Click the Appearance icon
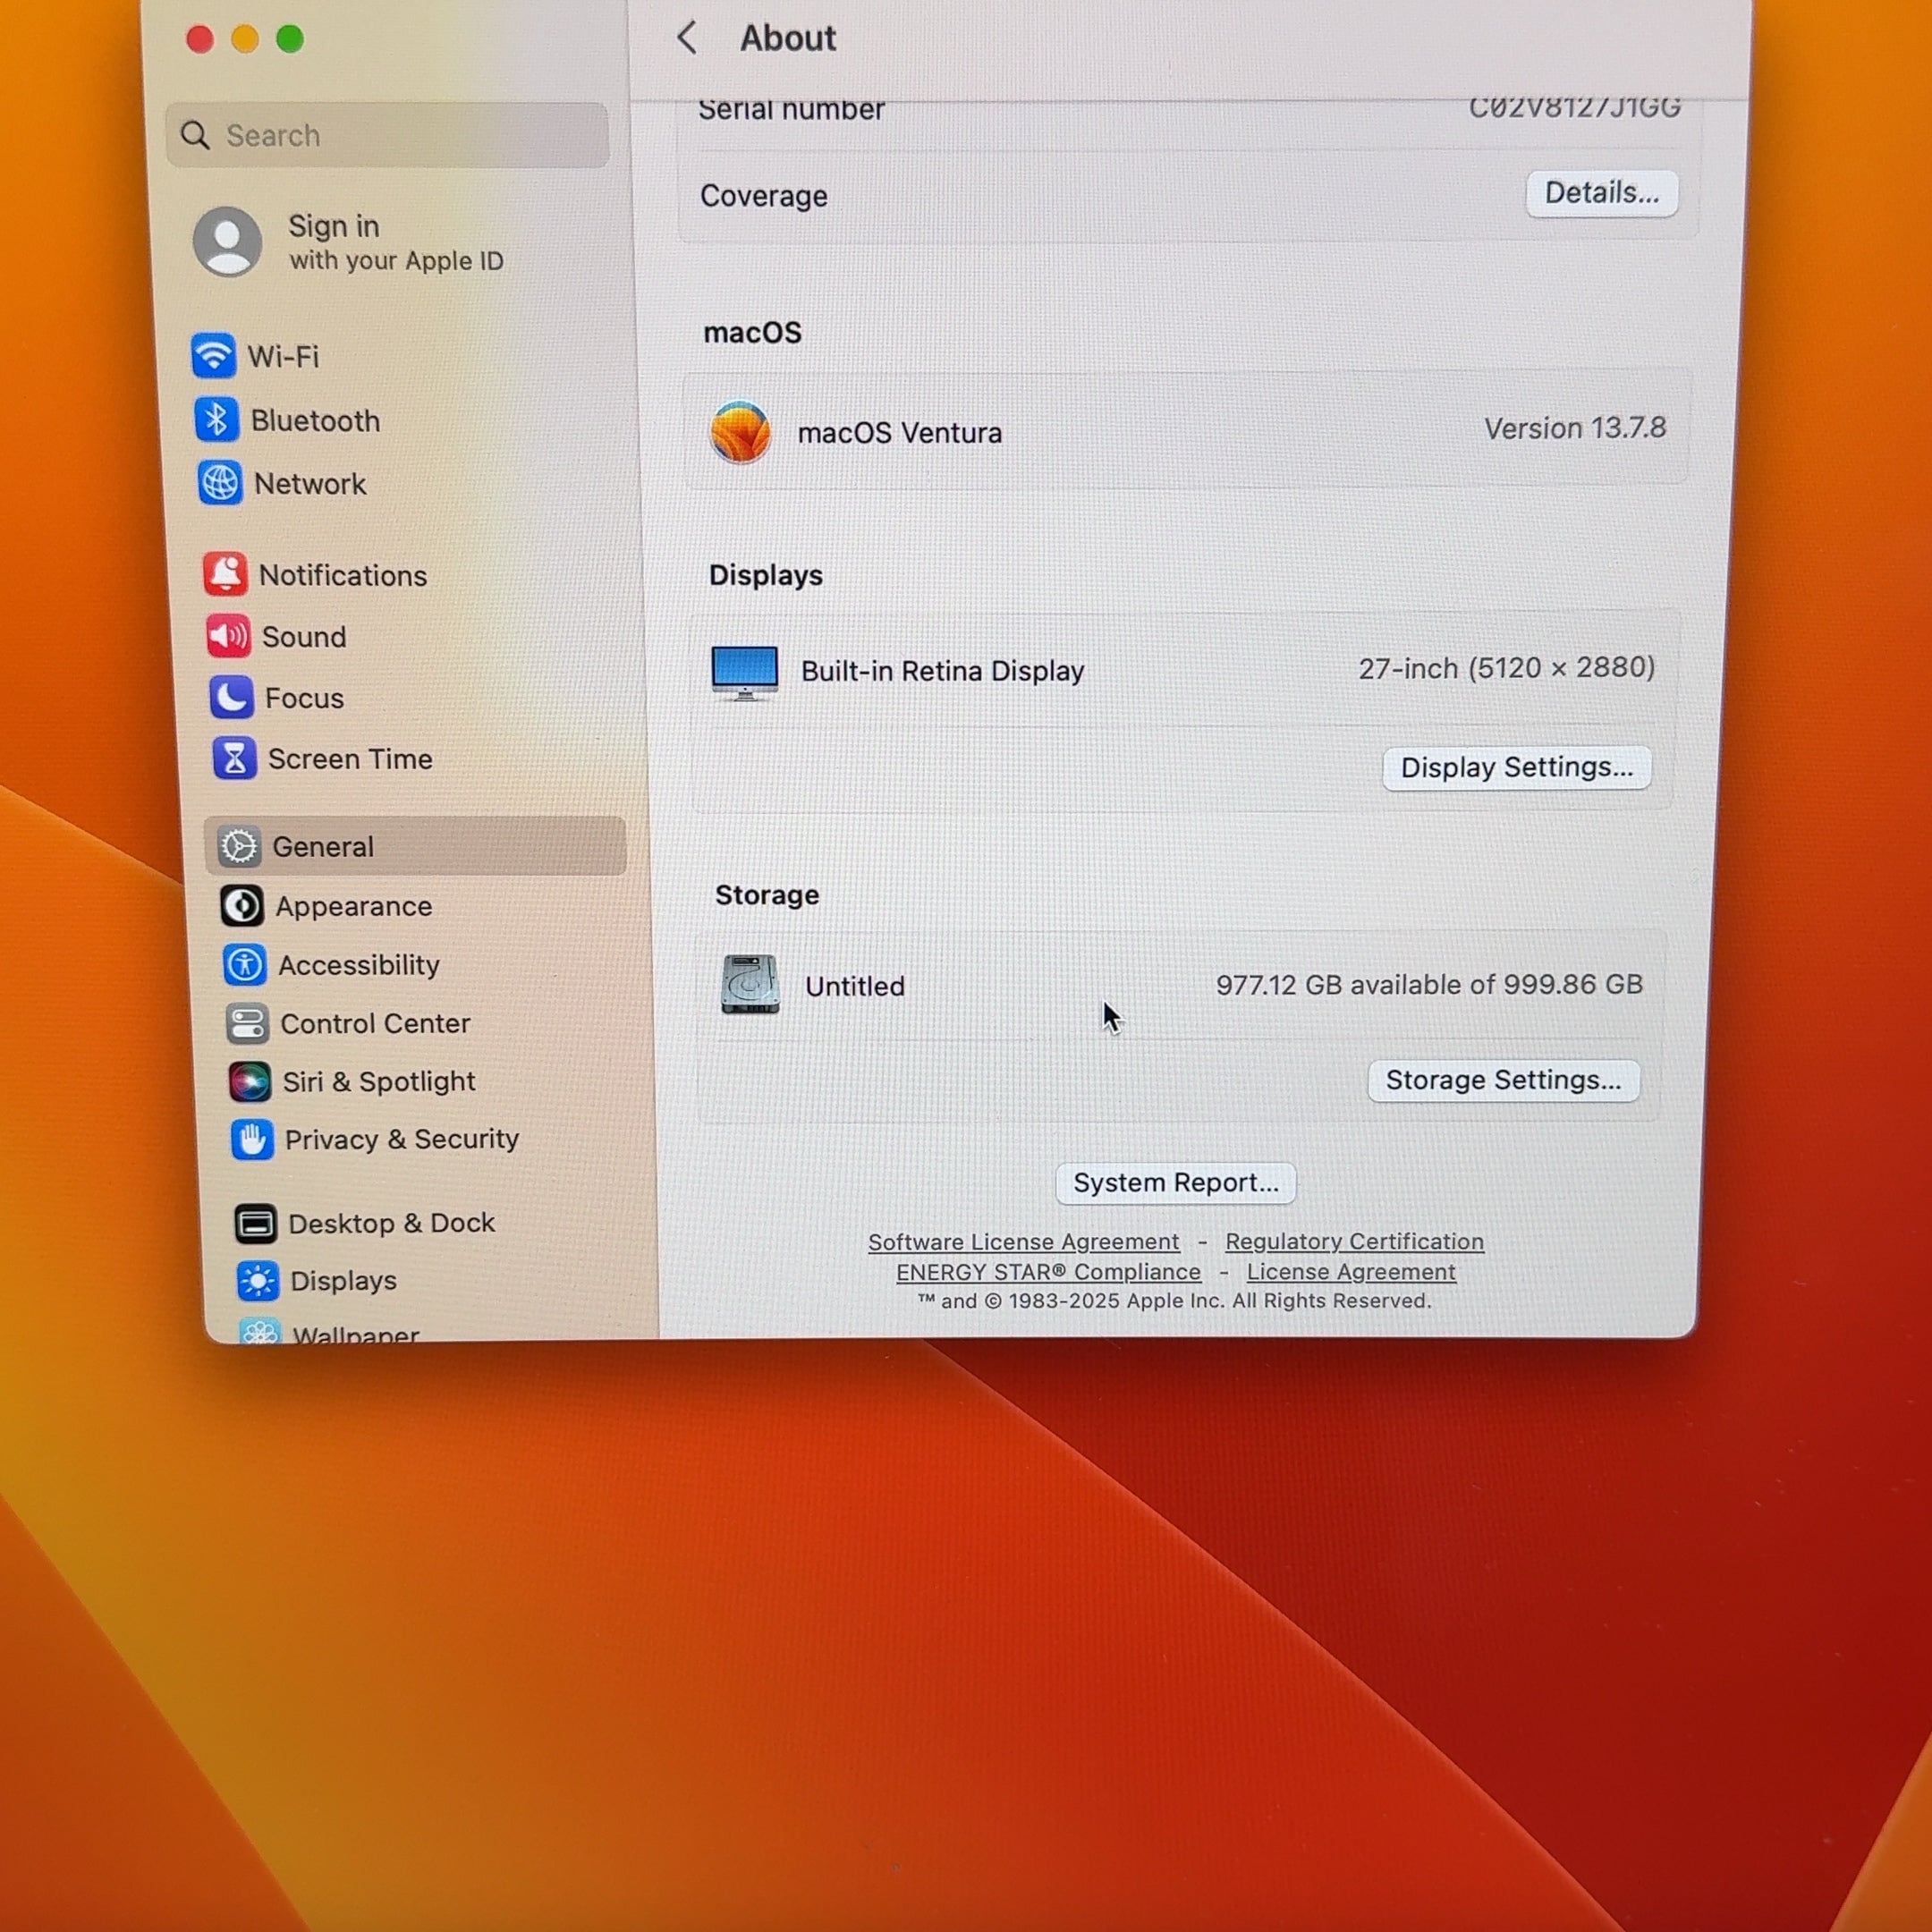The width and height of the screenshot is (1932, 1932). [242, 905]
